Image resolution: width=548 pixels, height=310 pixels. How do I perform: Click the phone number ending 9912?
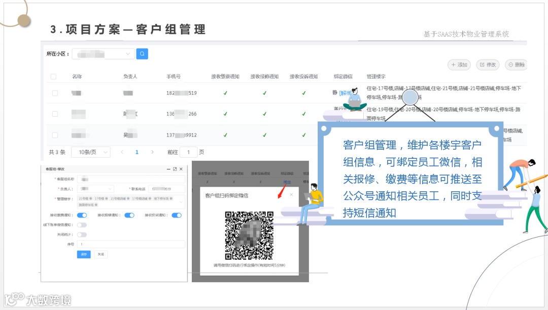click(x=181, y=135)
